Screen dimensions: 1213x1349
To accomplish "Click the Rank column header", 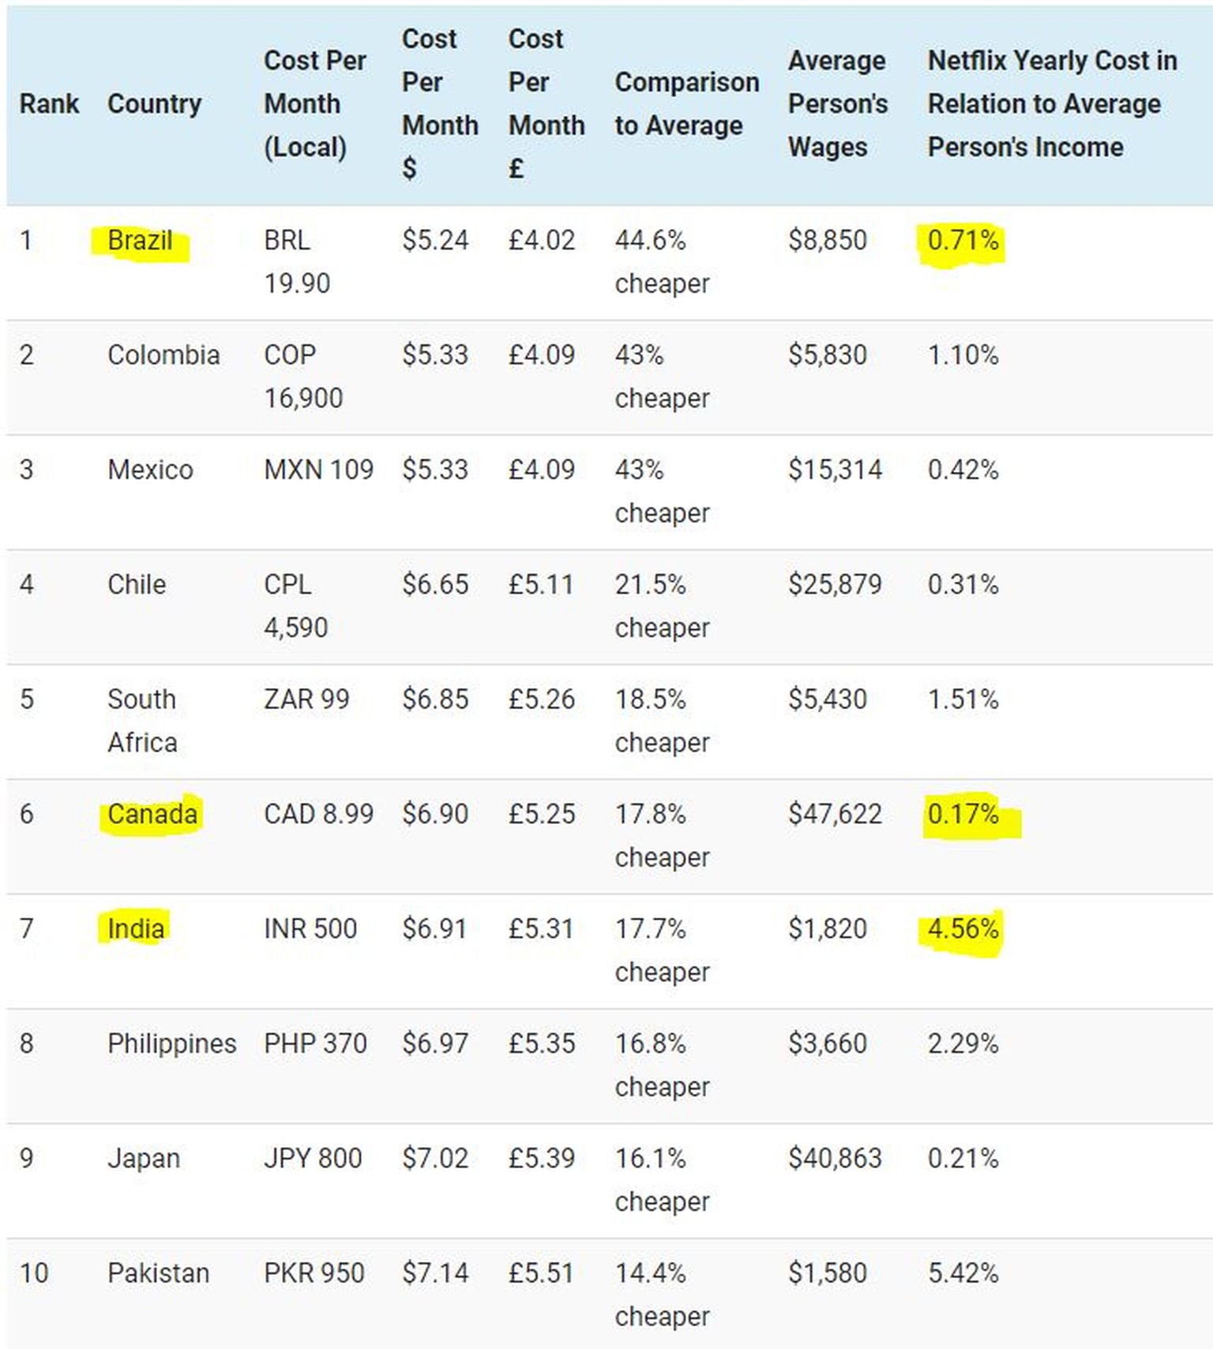I will pos(49,103).
